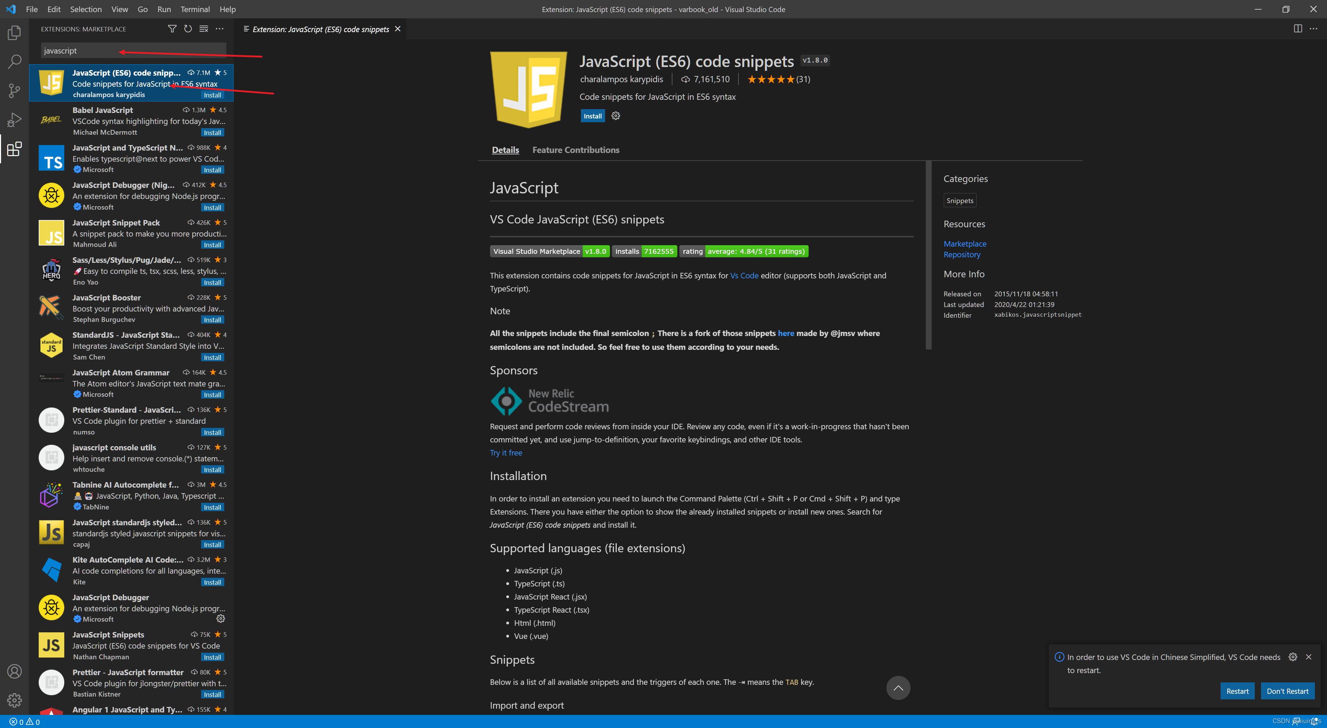The height and width of the screenshot is (728, 1327).
Task: Click the Visual Studio Marketplace v1.8.0 badge
Action: pyautogui.click(x=549, y=251)
